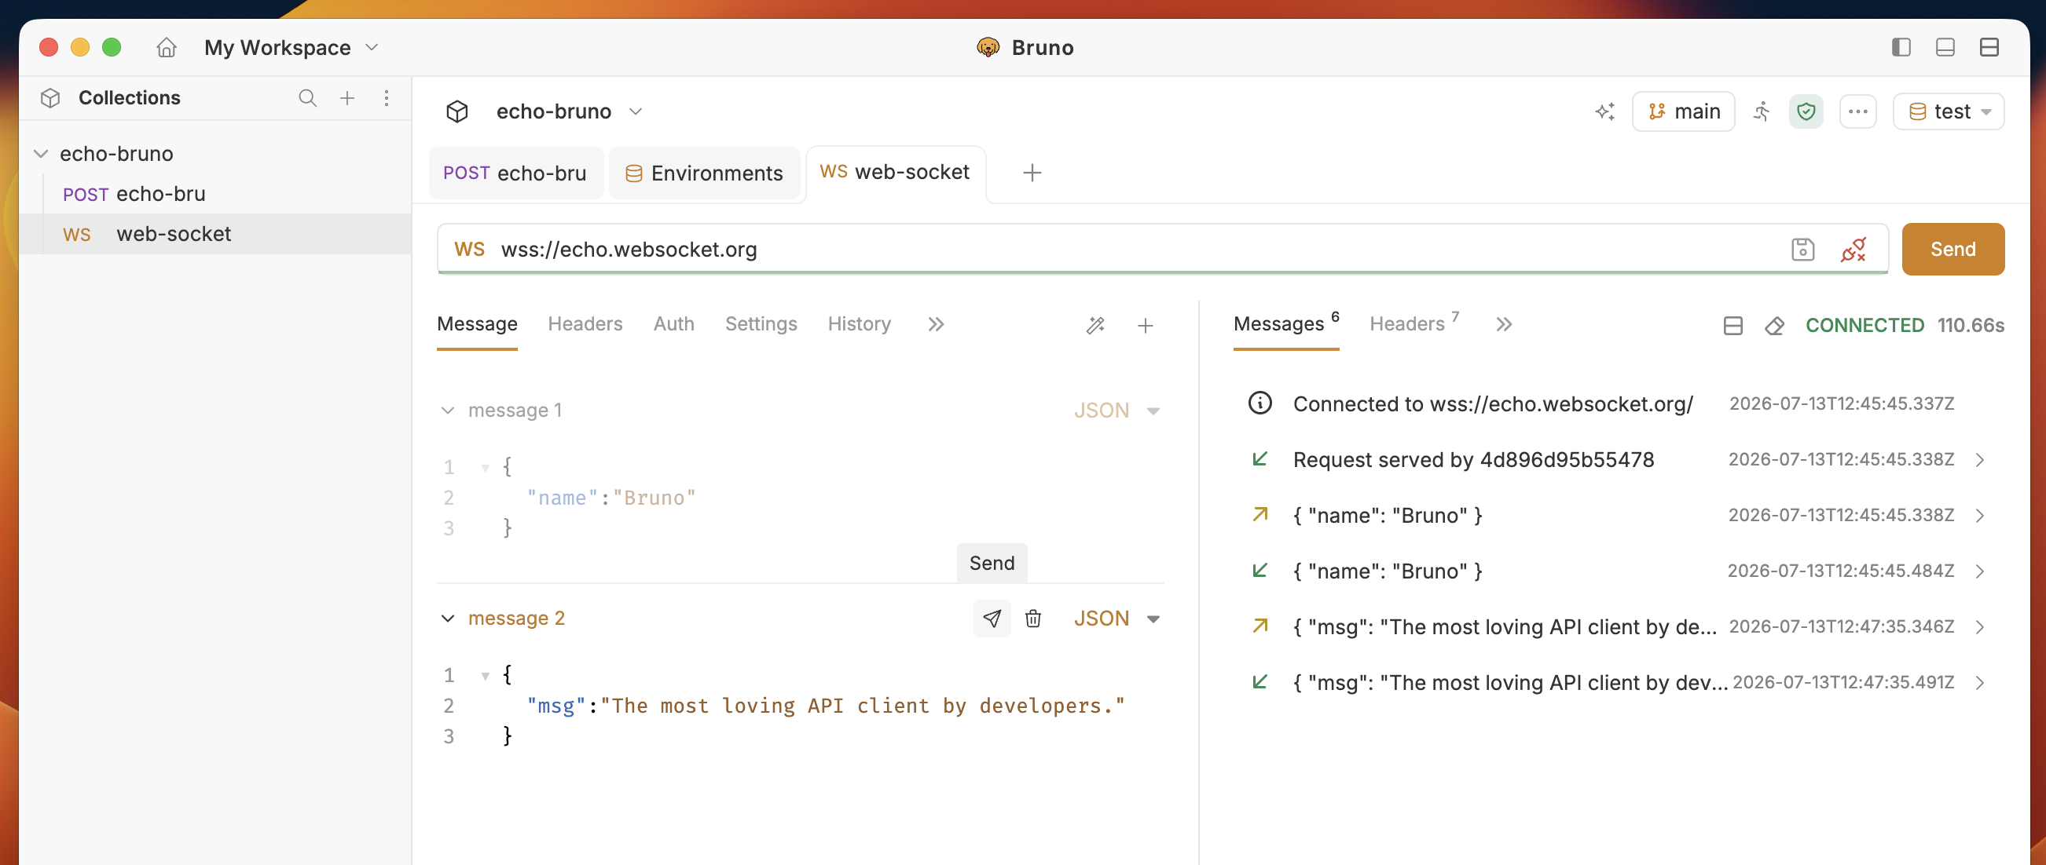Viewport: 2046px width, 865px height.
Task: Select POST echo-bru in sidebar
Action: (214, 194)
